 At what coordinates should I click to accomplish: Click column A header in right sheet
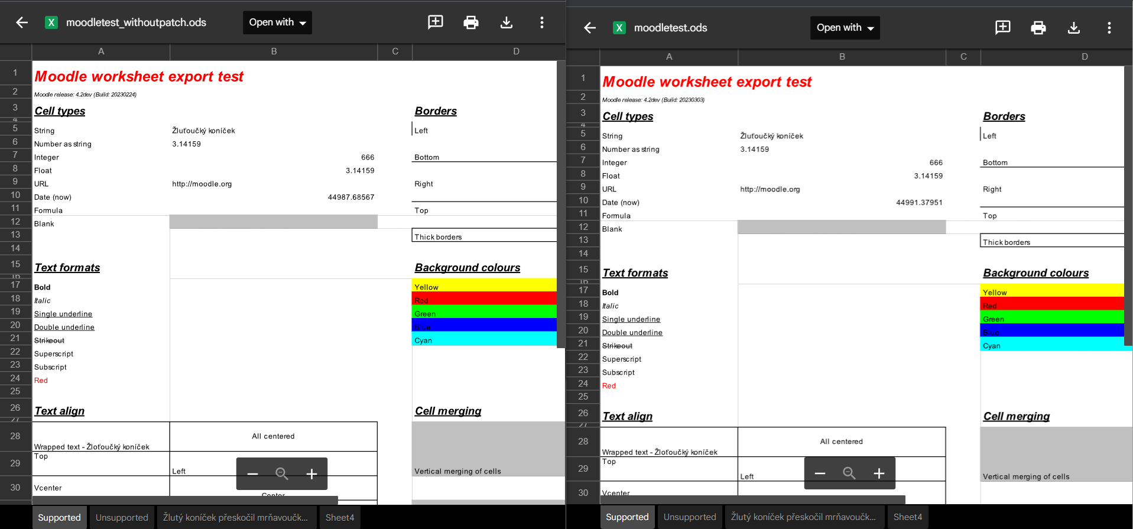pyautogui.click(x=669, y=57)
